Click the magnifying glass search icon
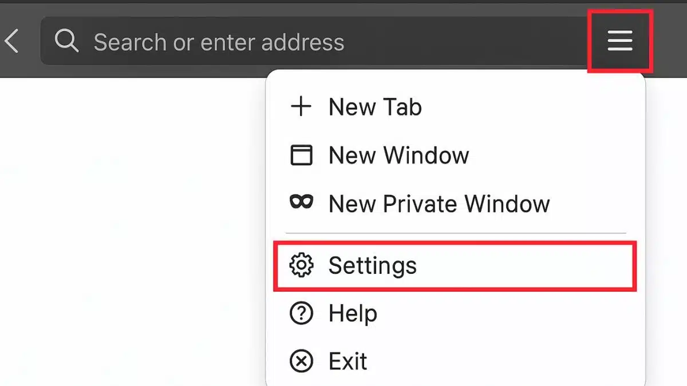This screenshot has height=386, width=687. click(x=67, y=41)
